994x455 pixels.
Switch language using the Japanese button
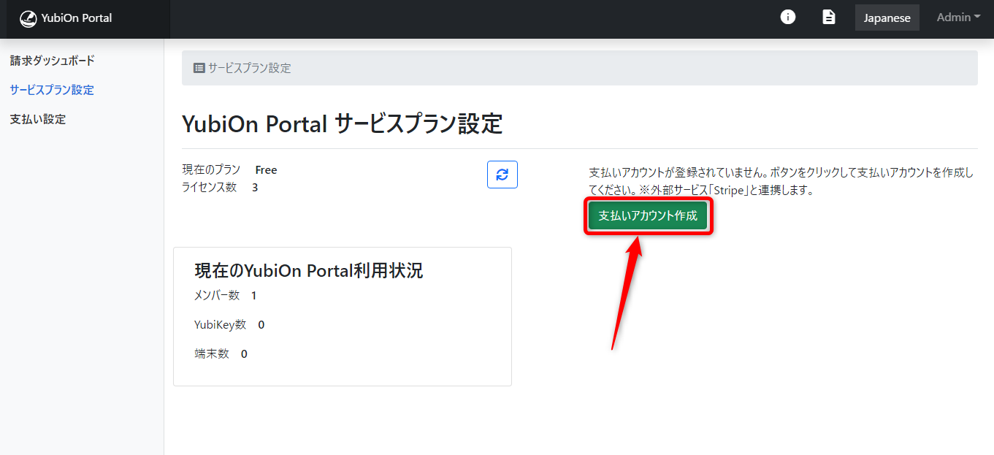[x=887, y=18]
